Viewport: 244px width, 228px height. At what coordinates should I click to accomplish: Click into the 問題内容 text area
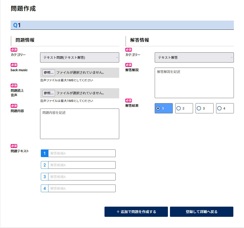tap(79, 124)
